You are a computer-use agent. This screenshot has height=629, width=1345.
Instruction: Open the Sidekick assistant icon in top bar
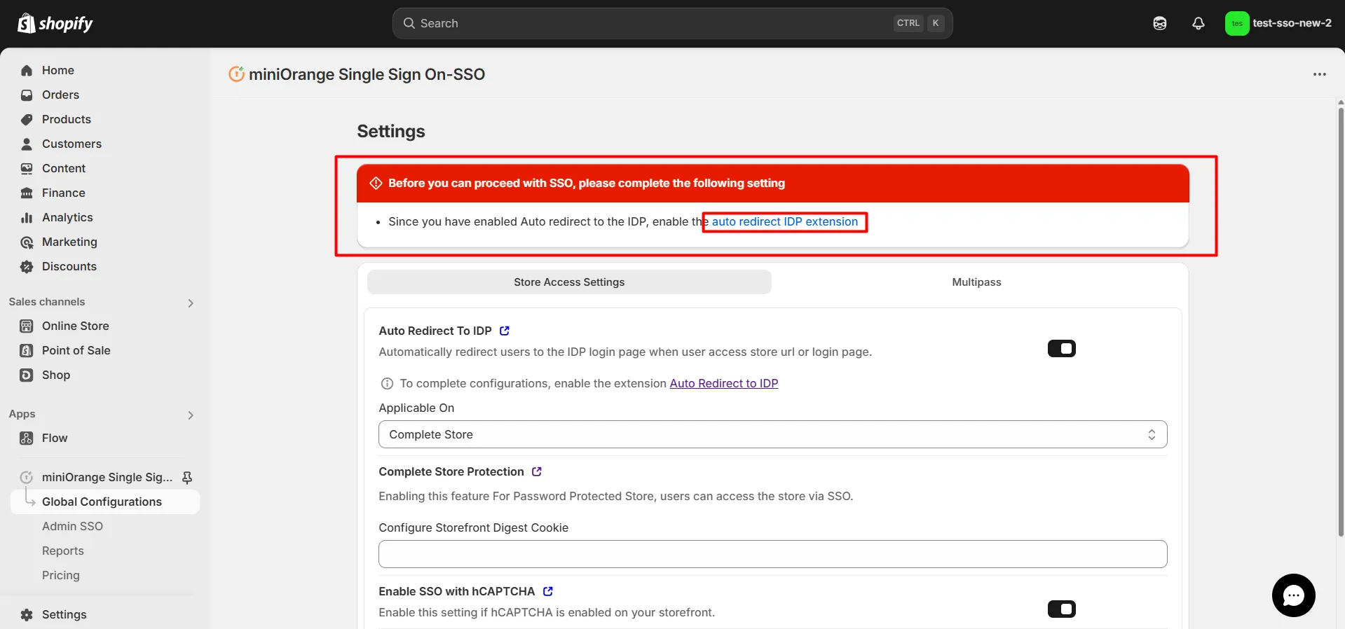tap(1160, 23)
